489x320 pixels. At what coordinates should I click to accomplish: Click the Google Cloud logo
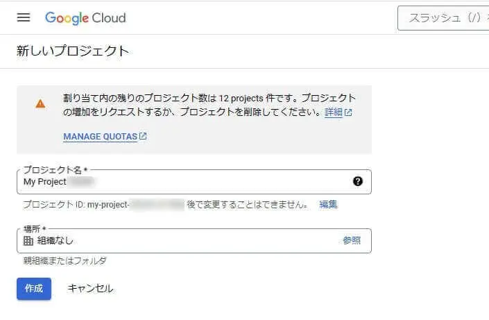pyautogui.click(x=85, y=17)
